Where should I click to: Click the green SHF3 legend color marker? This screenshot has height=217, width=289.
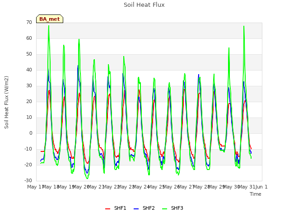pos(164,209)
